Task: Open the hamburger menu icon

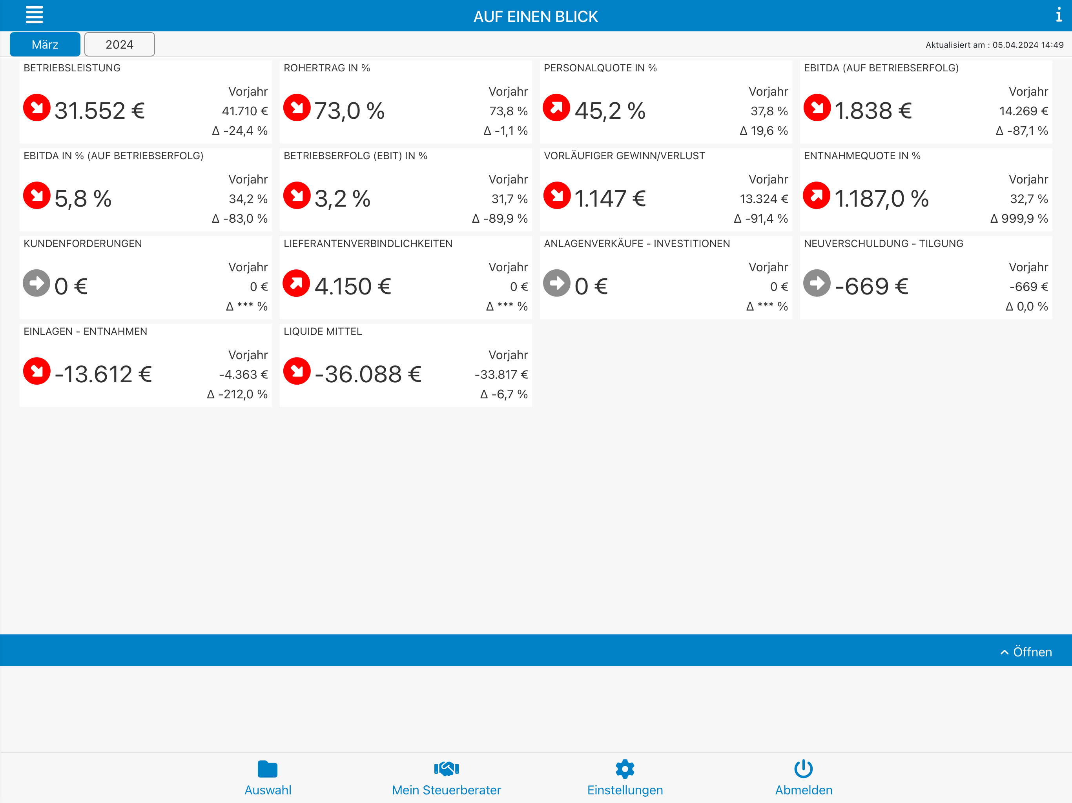Action: tap(35, 15)
